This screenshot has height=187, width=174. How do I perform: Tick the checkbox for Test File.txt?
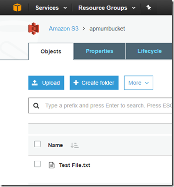click(x=38, y=164)
